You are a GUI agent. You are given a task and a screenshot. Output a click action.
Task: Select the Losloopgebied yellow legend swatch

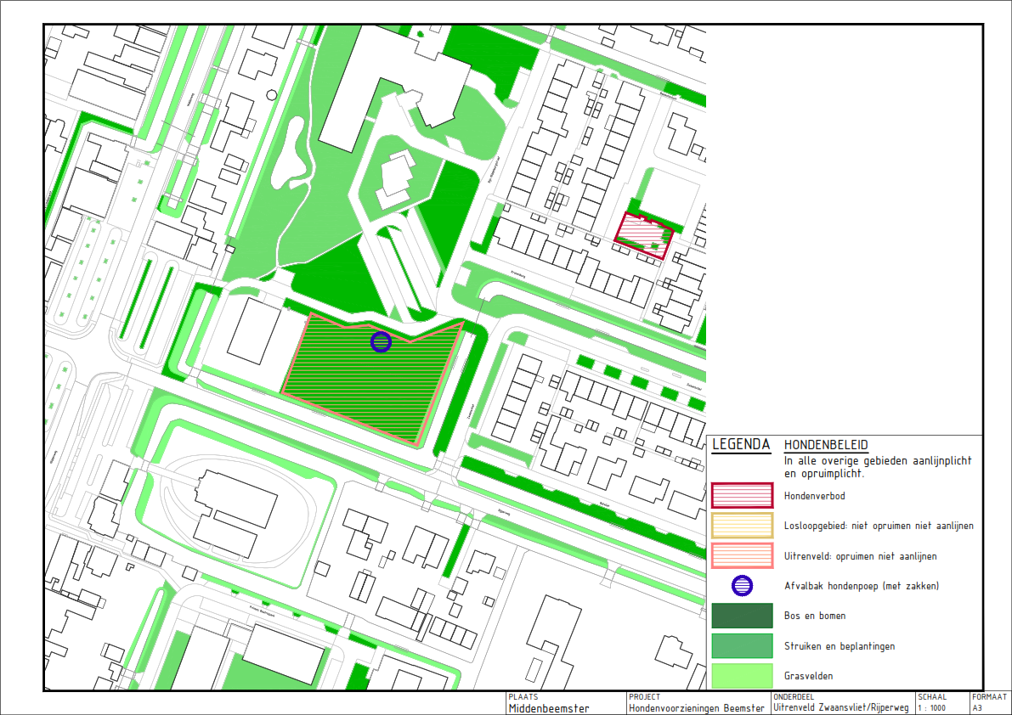[x=742, y=526]
